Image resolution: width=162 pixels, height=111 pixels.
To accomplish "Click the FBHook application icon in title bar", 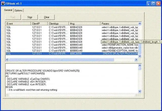I will 3,4.
